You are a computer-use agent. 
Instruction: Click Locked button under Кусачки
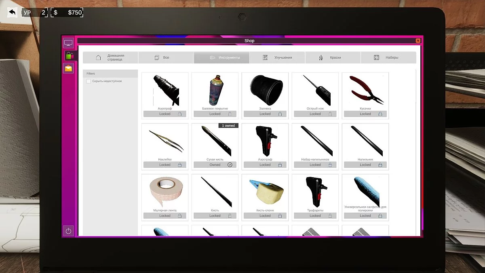365,114
